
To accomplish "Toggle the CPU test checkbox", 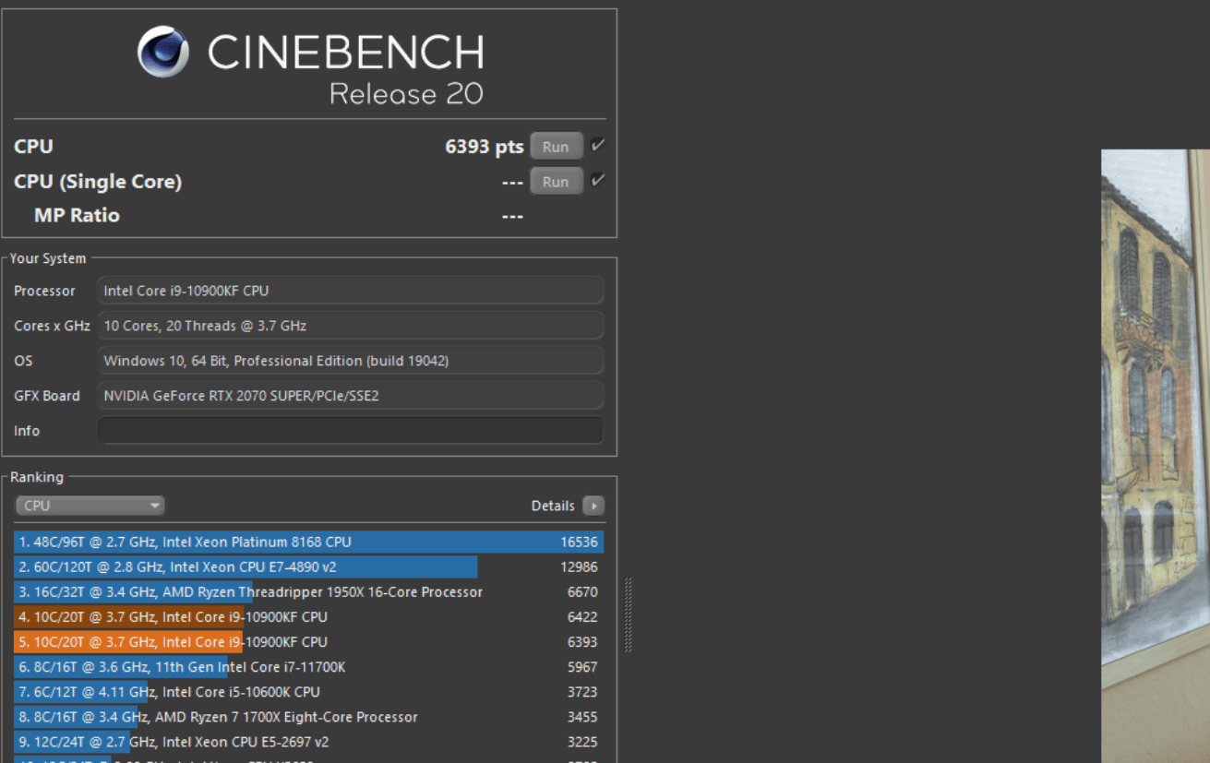I will pyautogui.click(x=598, y=146).
